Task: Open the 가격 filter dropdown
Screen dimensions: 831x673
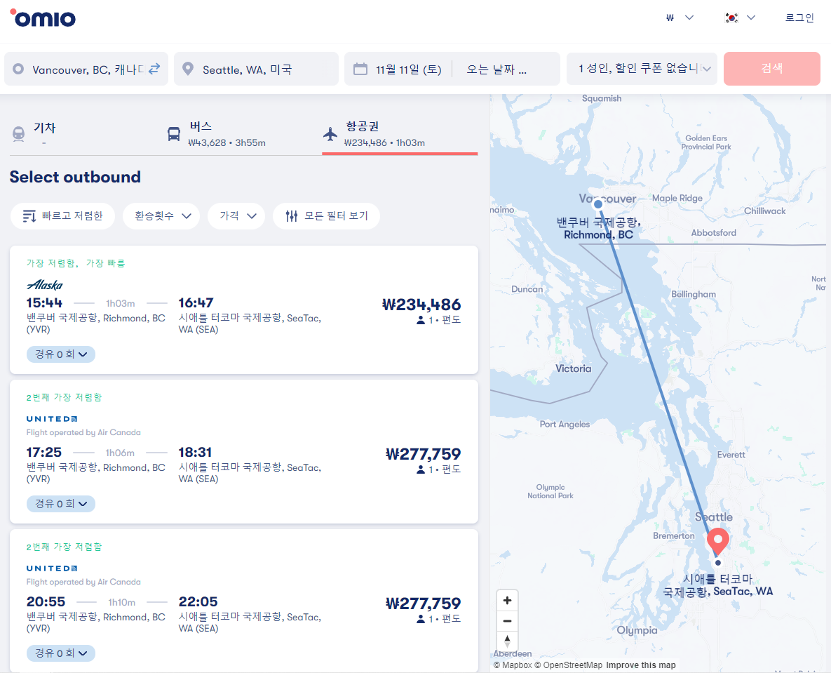Action: (x=236, y=216)
